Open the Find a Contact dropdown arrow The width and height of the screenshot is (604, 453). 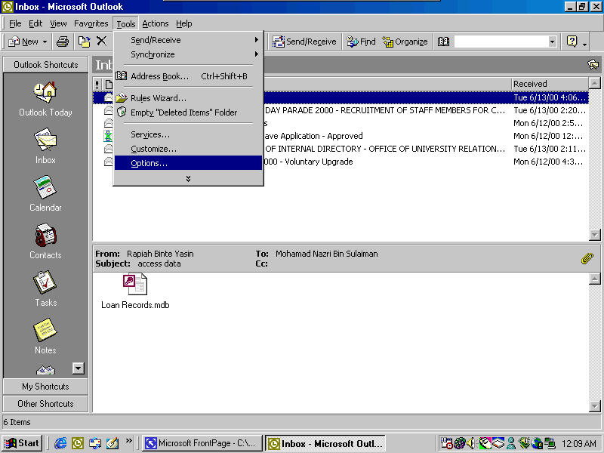click(x=552, y=42)
